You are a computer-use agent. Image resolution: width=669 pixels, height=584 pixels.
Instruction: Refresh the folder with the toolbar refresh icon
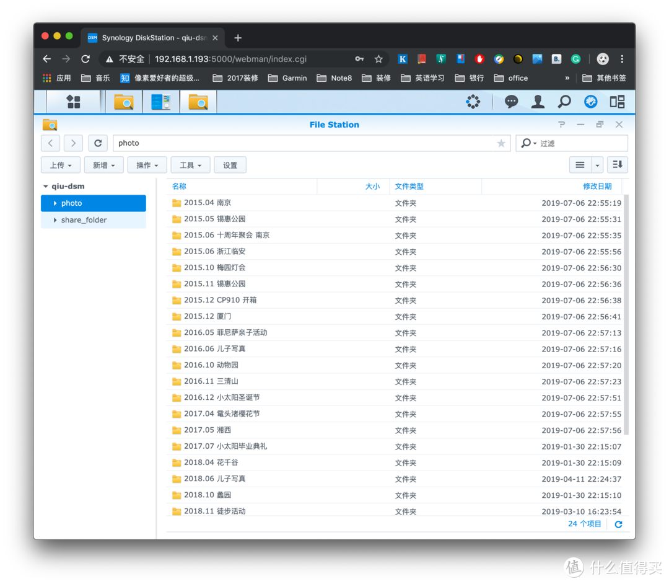[97, 143]
